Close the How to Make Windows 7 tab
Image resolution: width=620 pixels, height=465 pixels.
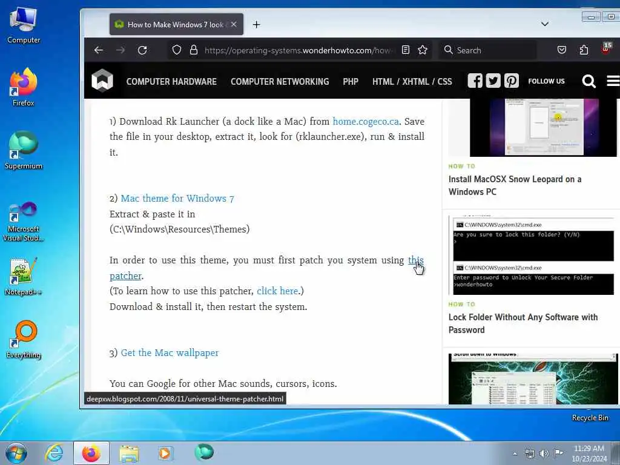(x=234, y=24)
